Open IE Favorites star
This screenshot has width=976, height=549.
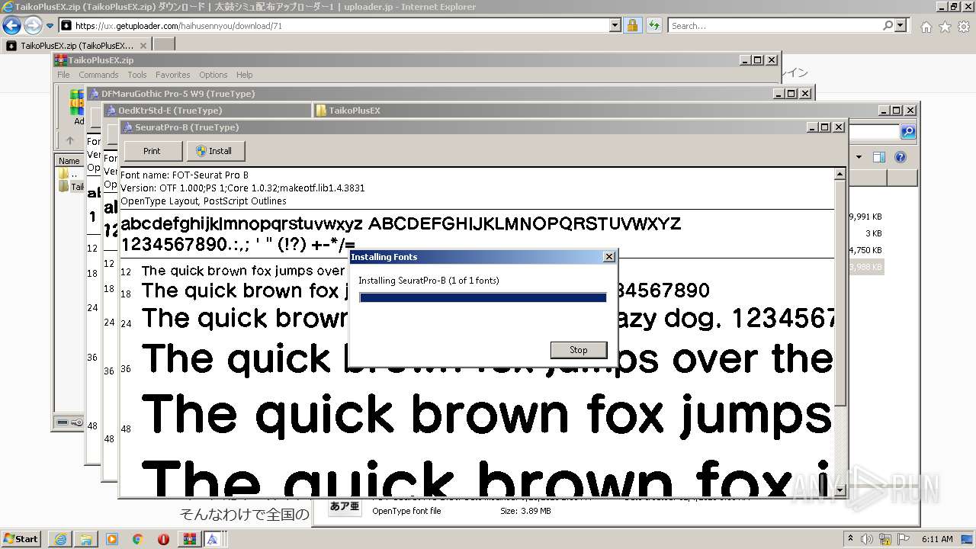coord(945,27)
